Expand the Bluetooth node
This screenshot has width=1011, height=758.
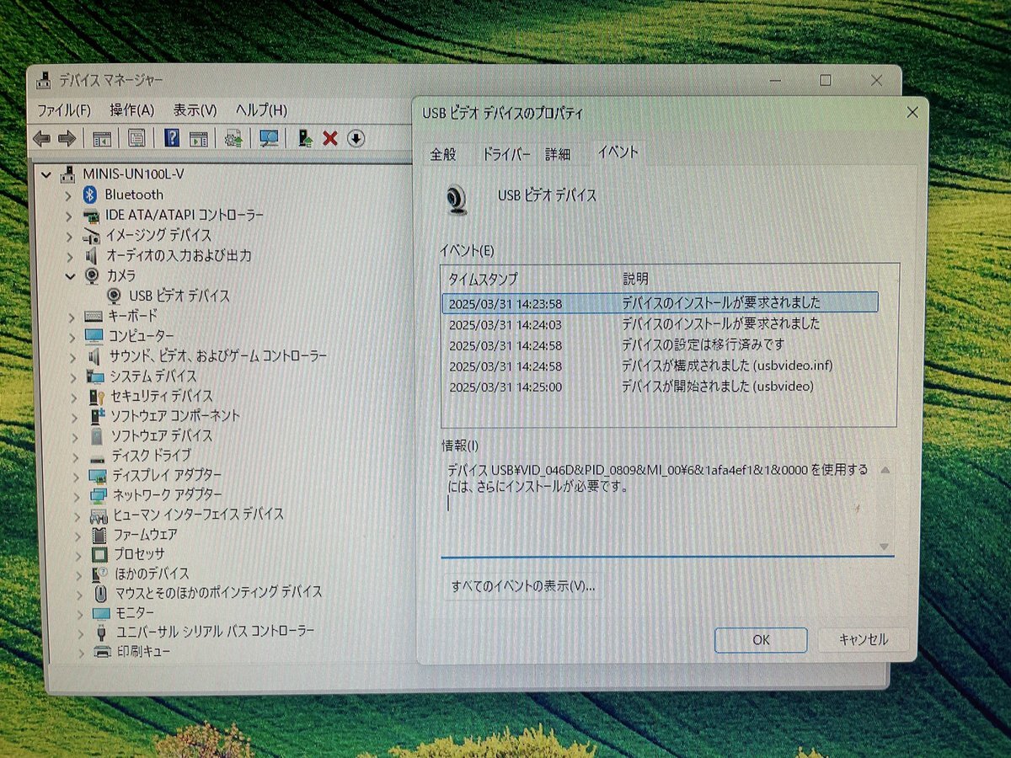[x=68, y=195]
